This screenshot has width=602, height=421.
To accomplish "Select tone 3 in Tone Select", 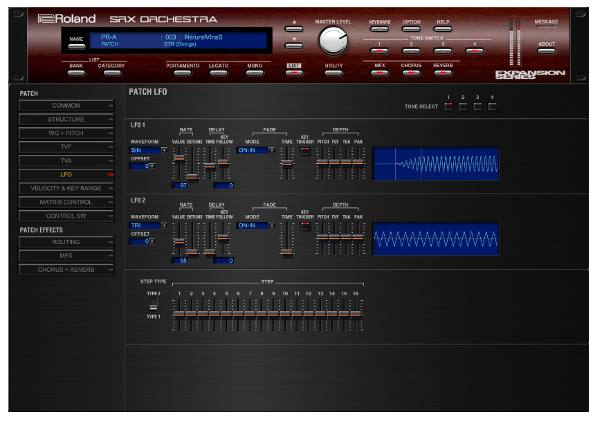I will (x=477, y=106).
